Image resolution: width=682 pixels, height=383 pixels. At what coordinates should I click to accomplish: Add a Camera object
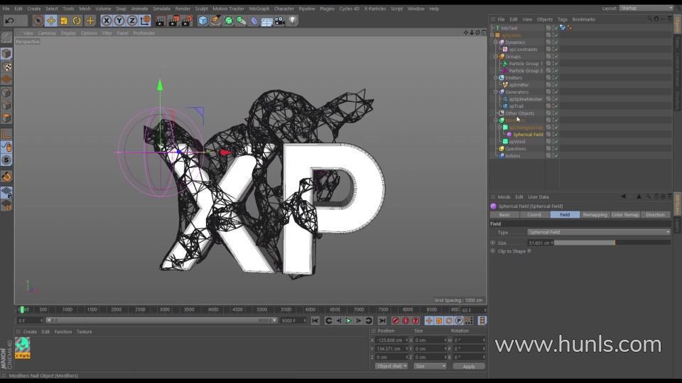click(x=280, y=21)
